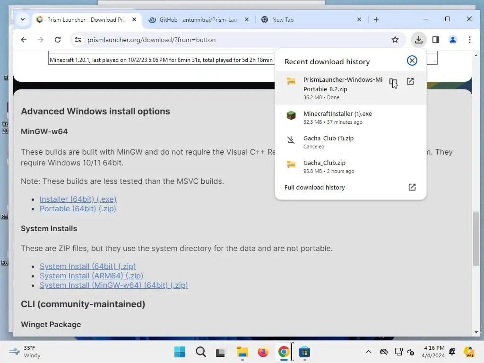Open Microsoft Store from the taskbar
The width and height of the screenshot is (484, 363).
click(304, 352)
